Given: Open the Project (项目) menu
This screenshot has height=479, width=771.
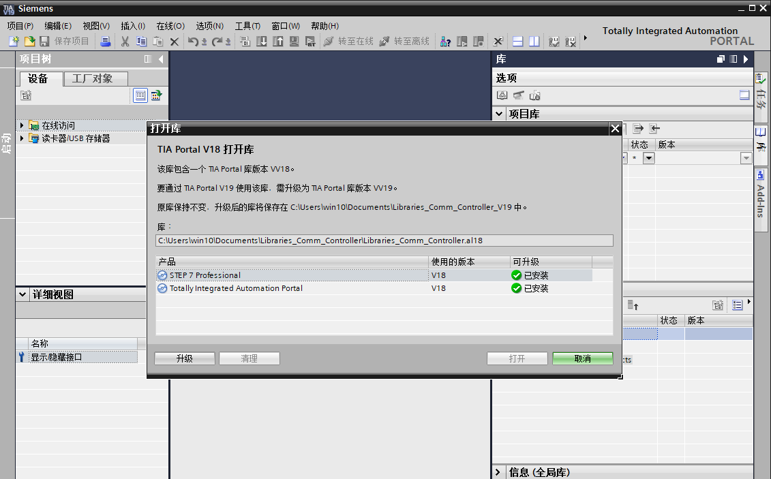Looking at the screenshot, I should (x=20, y=26).
